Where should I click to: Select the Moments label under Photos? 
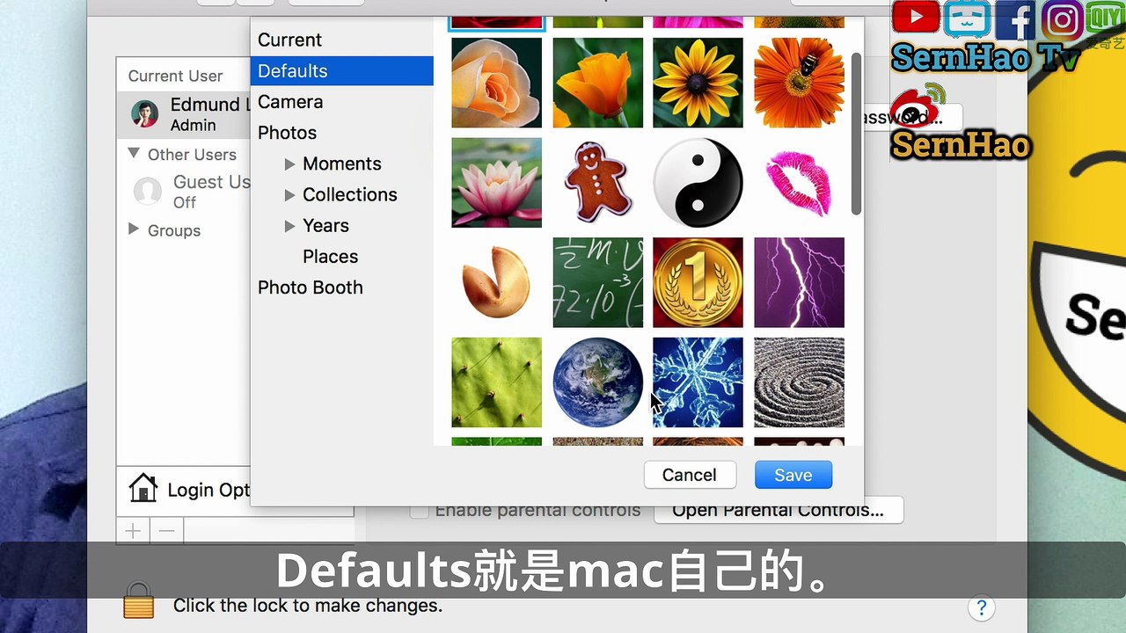point(342,164)
